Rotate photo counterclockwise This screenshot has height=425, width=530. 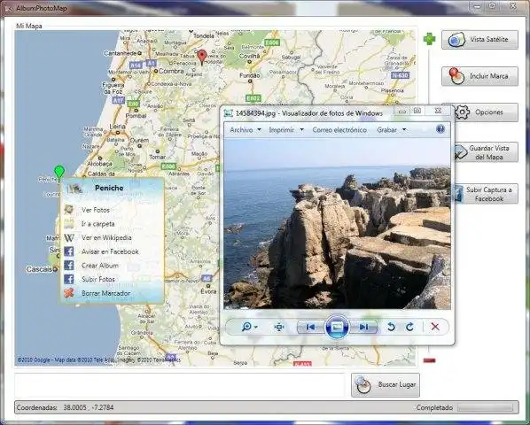tap(391, 327)
